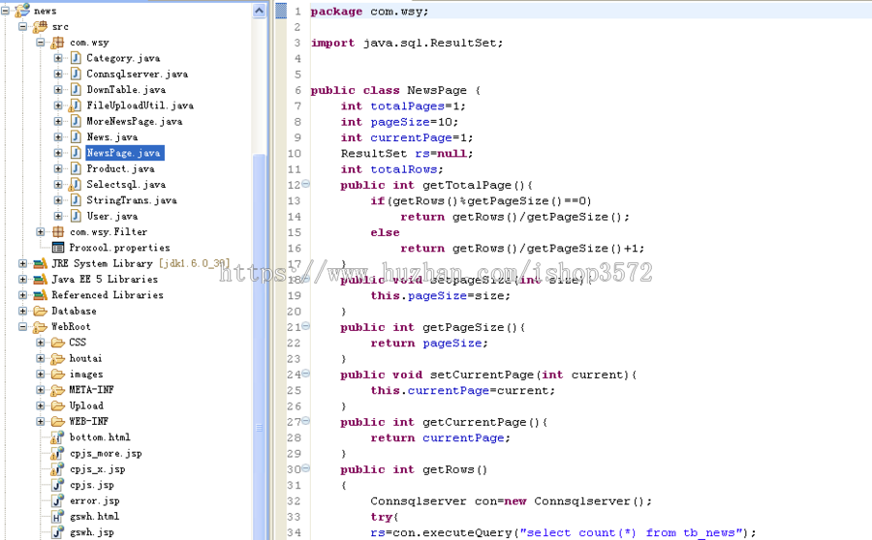Expand the CSS folder node
The width and height of the screenshot is (872, 540).
pos(41,343)
